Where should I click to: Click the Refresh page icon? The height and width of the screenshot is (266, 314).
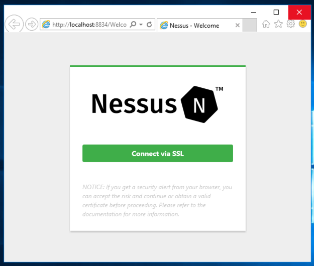[x=149, y=25]
